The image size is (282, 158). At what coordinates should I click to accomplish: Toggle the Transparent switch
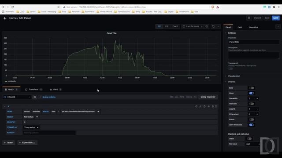tap(230, 69)
